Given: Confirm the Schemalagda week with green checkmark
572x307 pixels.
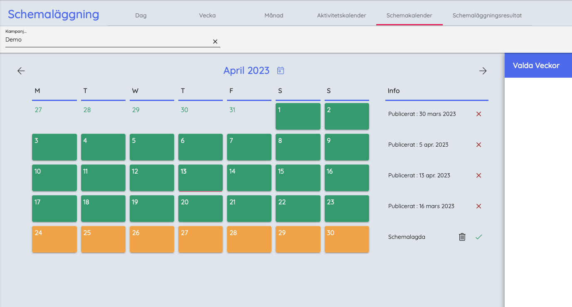Looking at the screenshot, I should click(x=478, y=237).
